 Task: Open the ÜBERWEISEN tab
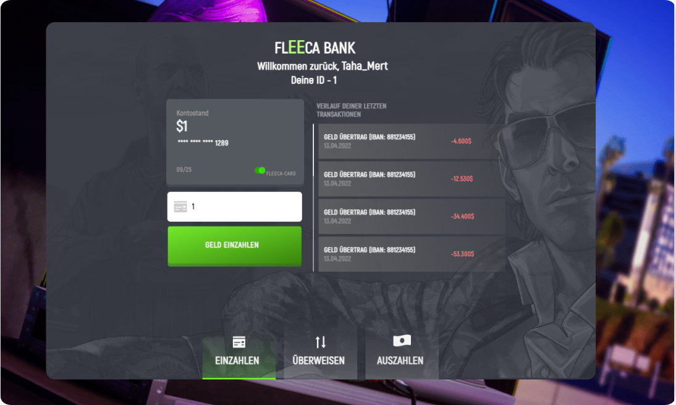pos(320,351)
